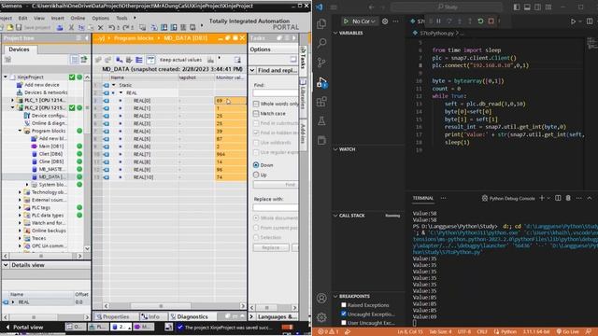Open Source Control view in VS Code

(x=321, y=63)
